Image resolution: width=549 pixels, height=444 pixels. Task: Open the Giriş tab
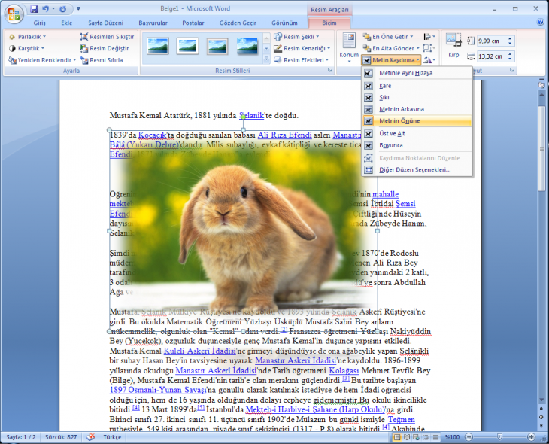coord(40,23)
